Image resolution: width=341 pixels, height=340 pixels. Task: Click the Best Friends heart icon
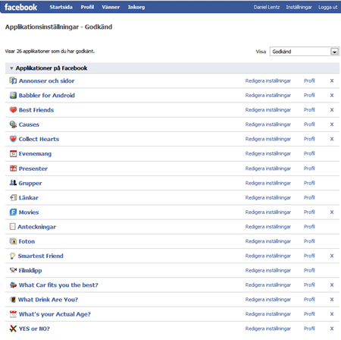click(x=13, y=110)
